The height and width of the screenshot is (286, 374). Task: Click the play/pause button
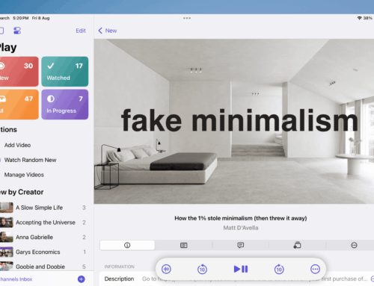241,269
